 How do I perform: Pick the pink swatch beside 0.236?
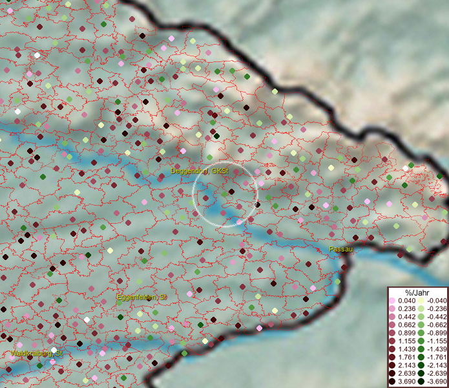point(392,308)
